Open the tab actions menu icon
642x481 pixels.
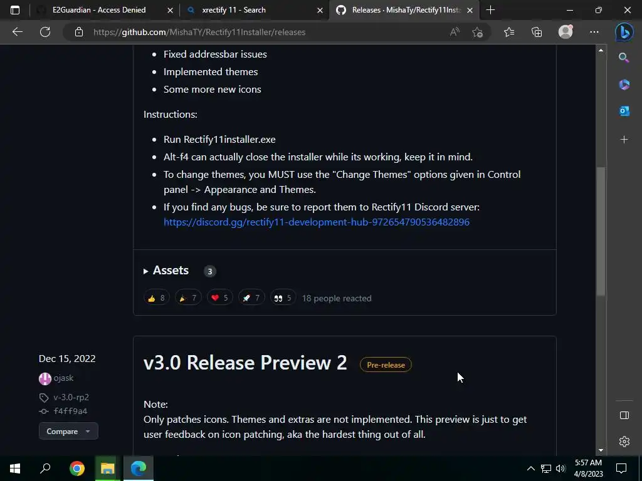[15, 10]
